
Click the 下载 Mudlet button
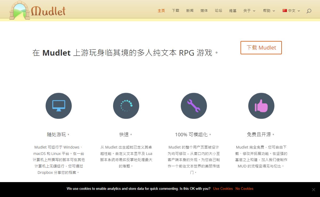click(261, 48)
